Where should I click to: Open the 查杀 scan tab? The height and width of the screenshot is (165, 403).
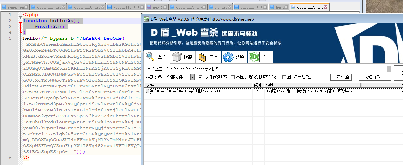click(157, 57)
